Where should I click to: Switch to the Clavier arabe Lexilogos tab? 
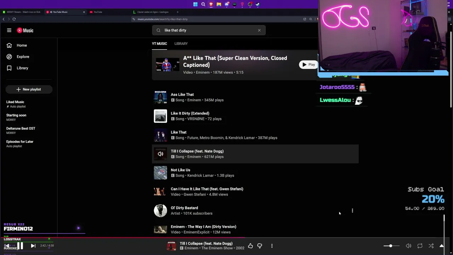pos(152,12)
